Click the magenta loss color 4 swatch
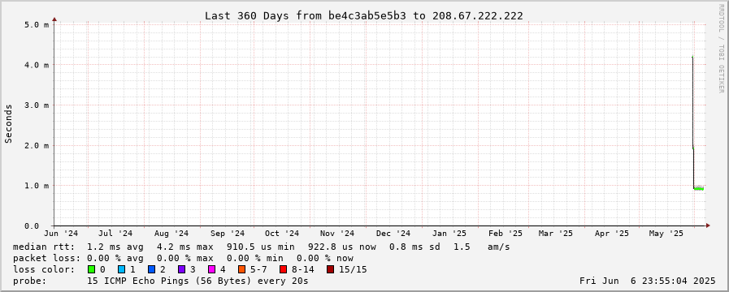The height and width of the screenshot is (292, 729). (x=211, y=269)
